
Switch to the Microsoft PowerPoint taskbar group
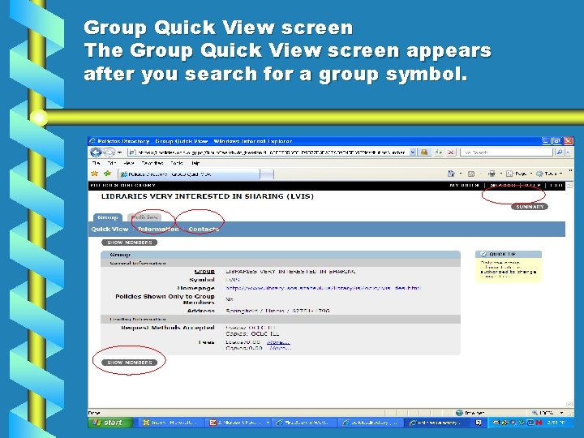(239, 423)
